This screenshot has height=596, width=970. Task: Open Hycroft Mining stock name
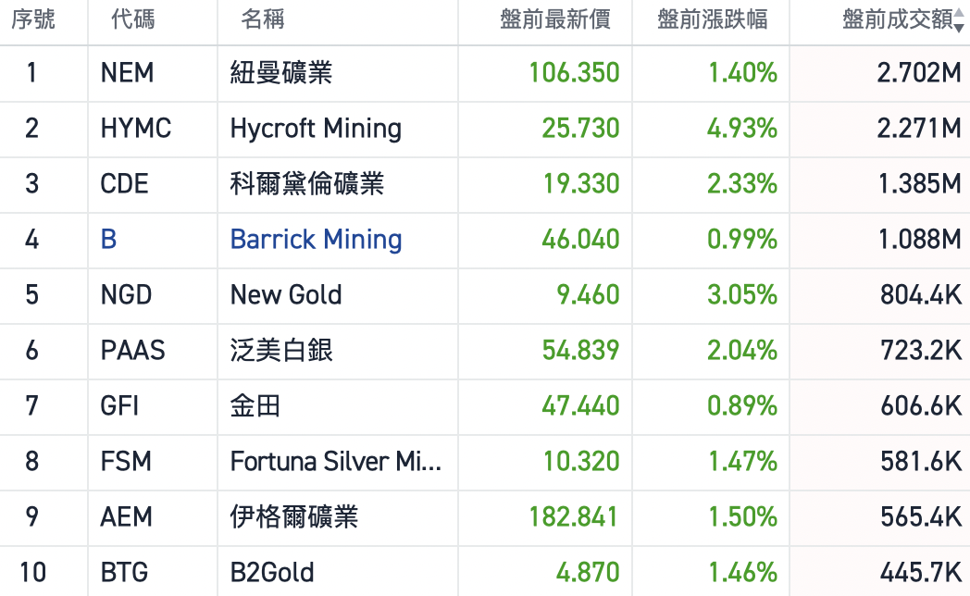tap(316, 128)
